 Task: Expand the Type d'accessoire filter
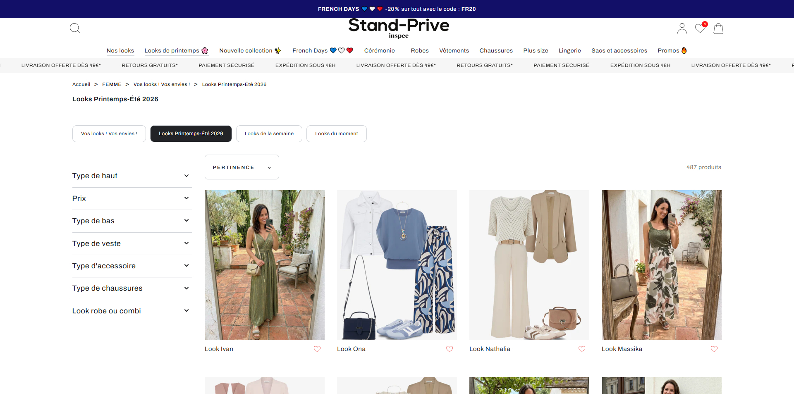[x=132, y=266]
